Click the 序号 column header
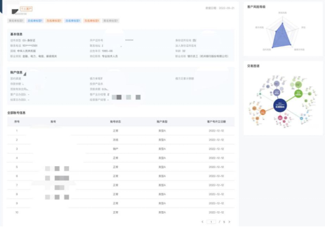This screenshot has height=227, width=325. point(17,122)
